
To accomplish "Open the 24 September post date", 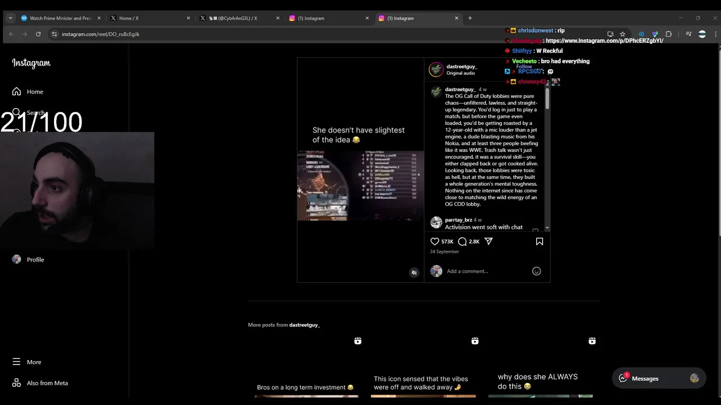I will coord(444,251).
